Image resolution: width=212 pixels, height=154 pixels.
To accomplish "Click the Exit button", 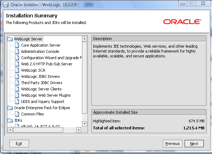I will point(19,144).
